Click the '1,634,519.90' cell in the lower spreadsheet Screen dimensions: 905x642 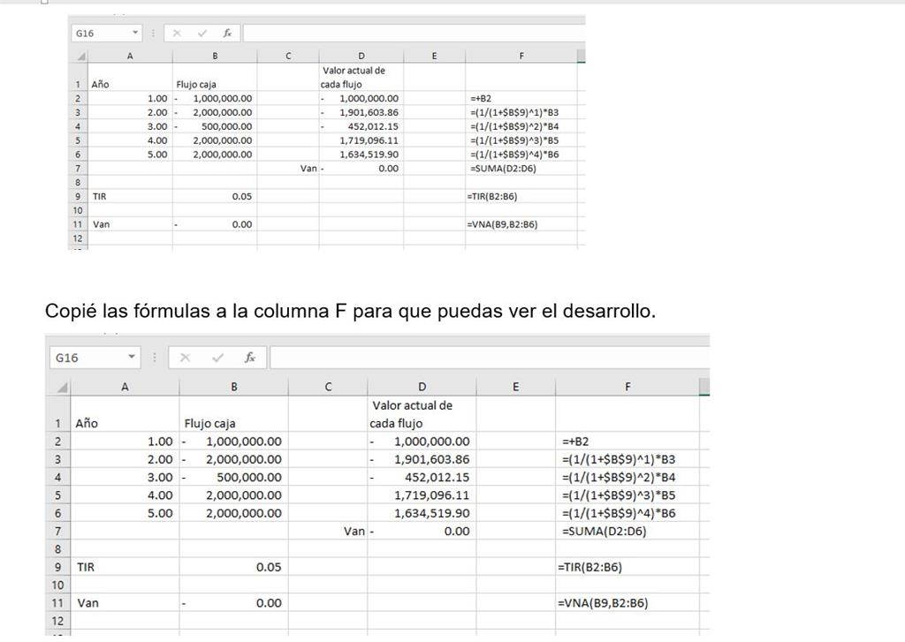click(422, 513)
